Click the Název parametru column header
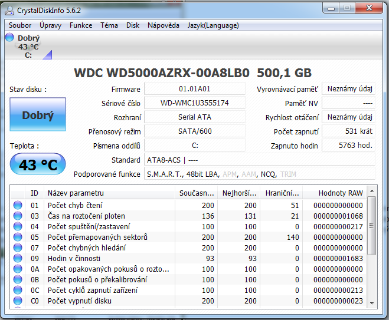Image resolution: width=389 pixels, height=320 pixels. tap(109, 193)
